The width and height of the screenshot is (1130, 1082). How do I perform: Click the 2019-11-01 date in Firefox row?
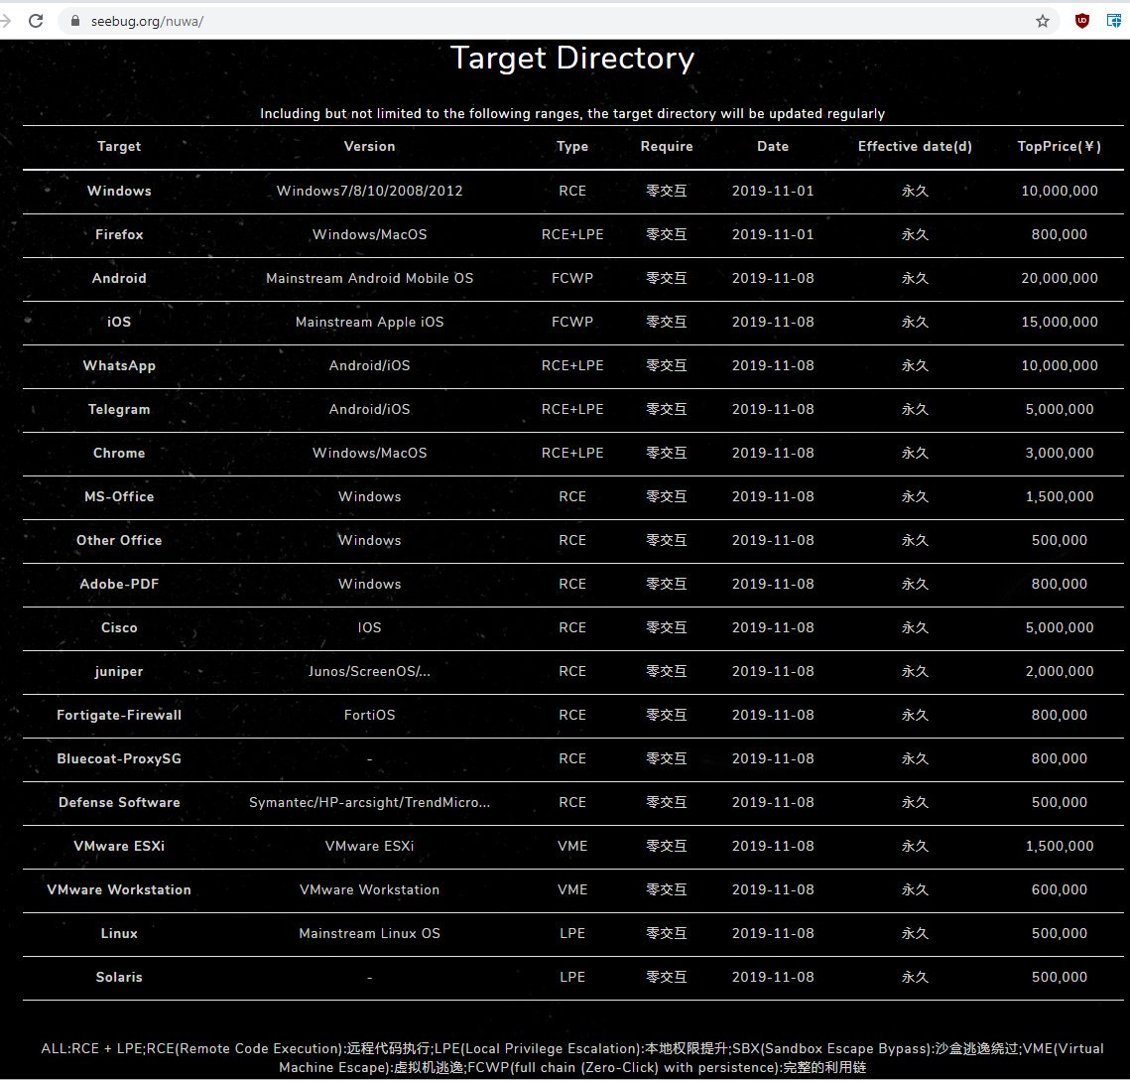[773, 234]
